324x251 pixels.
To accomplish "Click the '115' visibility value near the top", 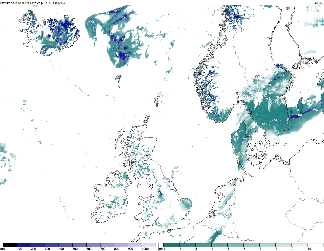I will pos(117,11).
